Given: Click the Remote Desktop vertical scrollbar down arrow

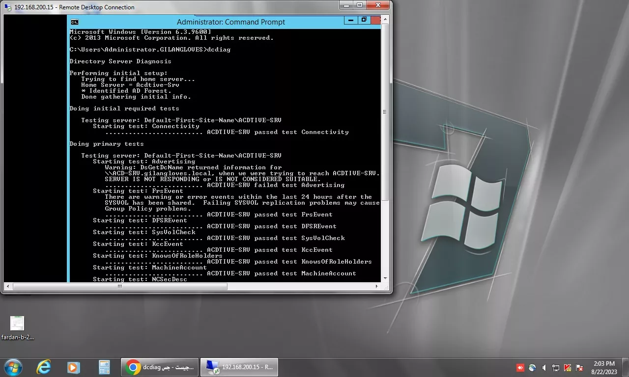Looking at the screenshot, I should pyautogui.click(x=385, y=278).
